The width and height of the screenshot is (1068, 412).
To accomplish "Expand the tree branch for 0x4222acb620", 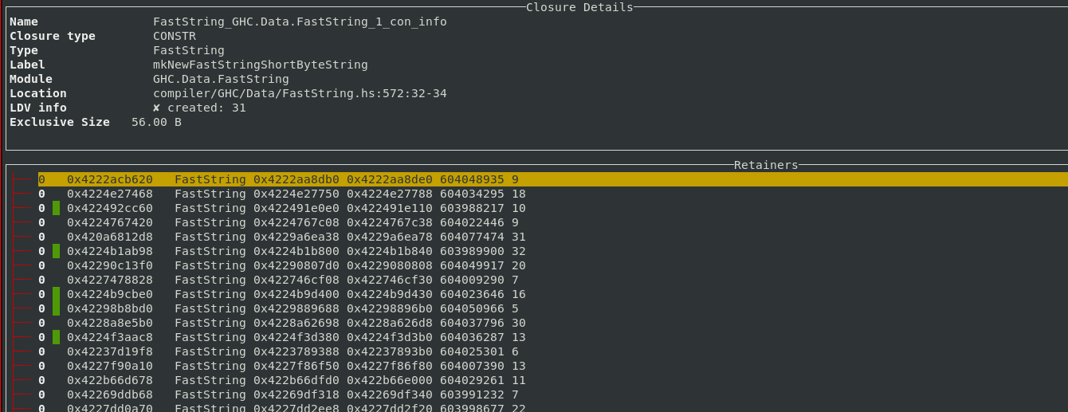I will (22, 179).
